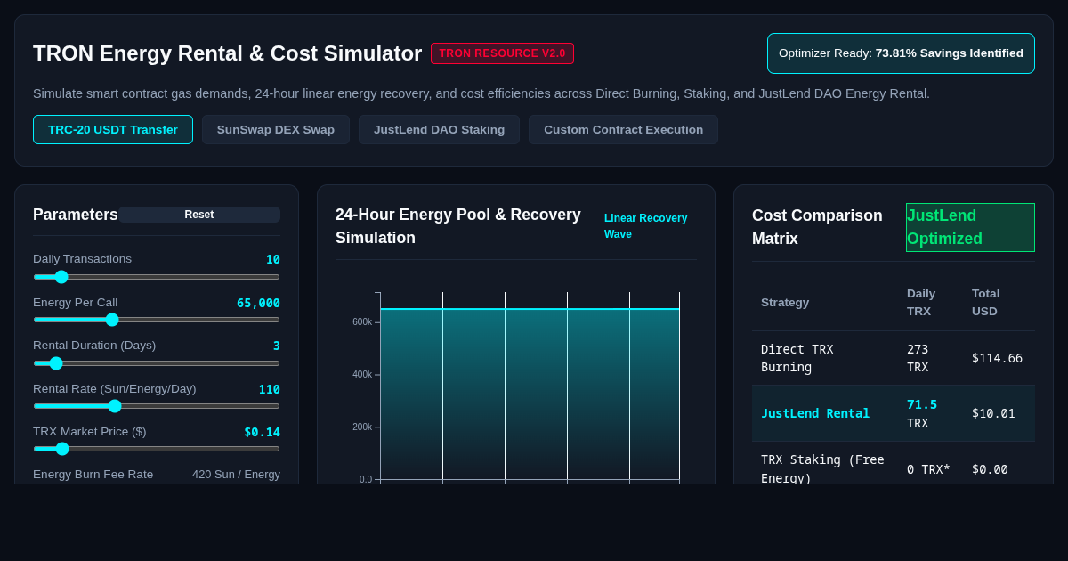Click the Optimizer Ready savings banner
Viewport: 1068px width, 561px height.
pos(901,53)
